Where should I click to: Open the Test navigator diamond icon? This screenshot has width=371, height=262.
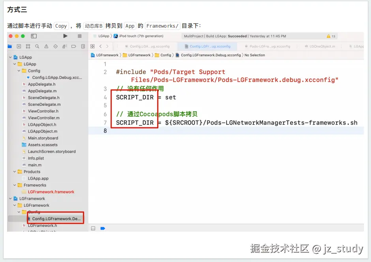55,46
